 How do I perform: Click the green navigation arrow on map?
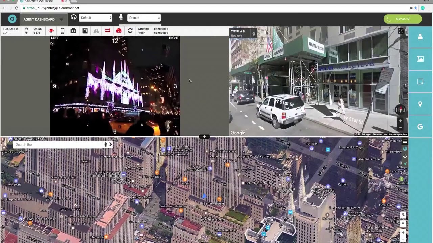coord(405,164)
